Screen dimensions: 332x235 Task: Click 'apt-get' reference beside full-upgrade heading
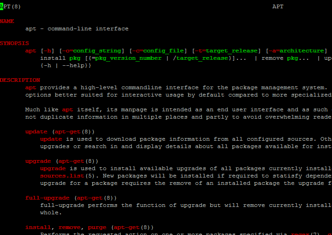point(90,198)
